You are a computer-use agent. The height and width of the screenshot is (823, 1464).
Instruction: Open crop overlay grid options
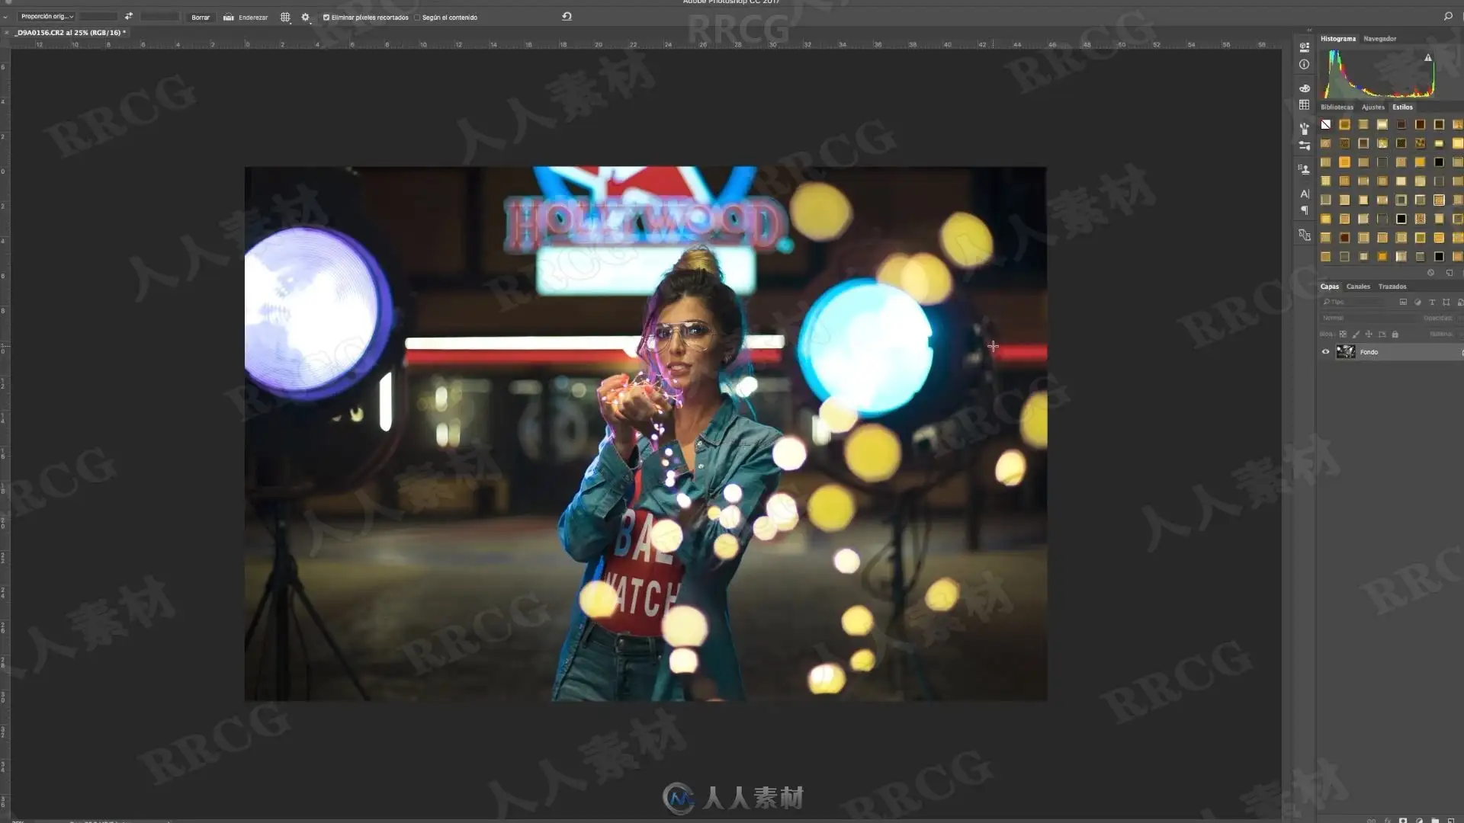285,17
